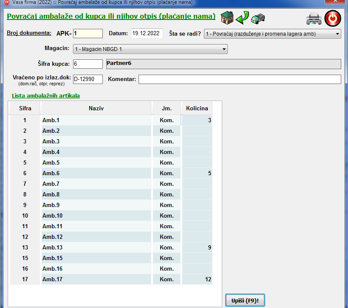Click the Kolicina cell for Amb.1

[x=197, y=120]
